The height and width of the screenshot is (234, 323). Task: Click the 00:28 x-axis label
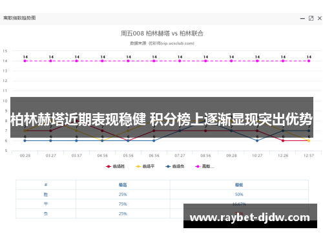click(x=25, y=156)
